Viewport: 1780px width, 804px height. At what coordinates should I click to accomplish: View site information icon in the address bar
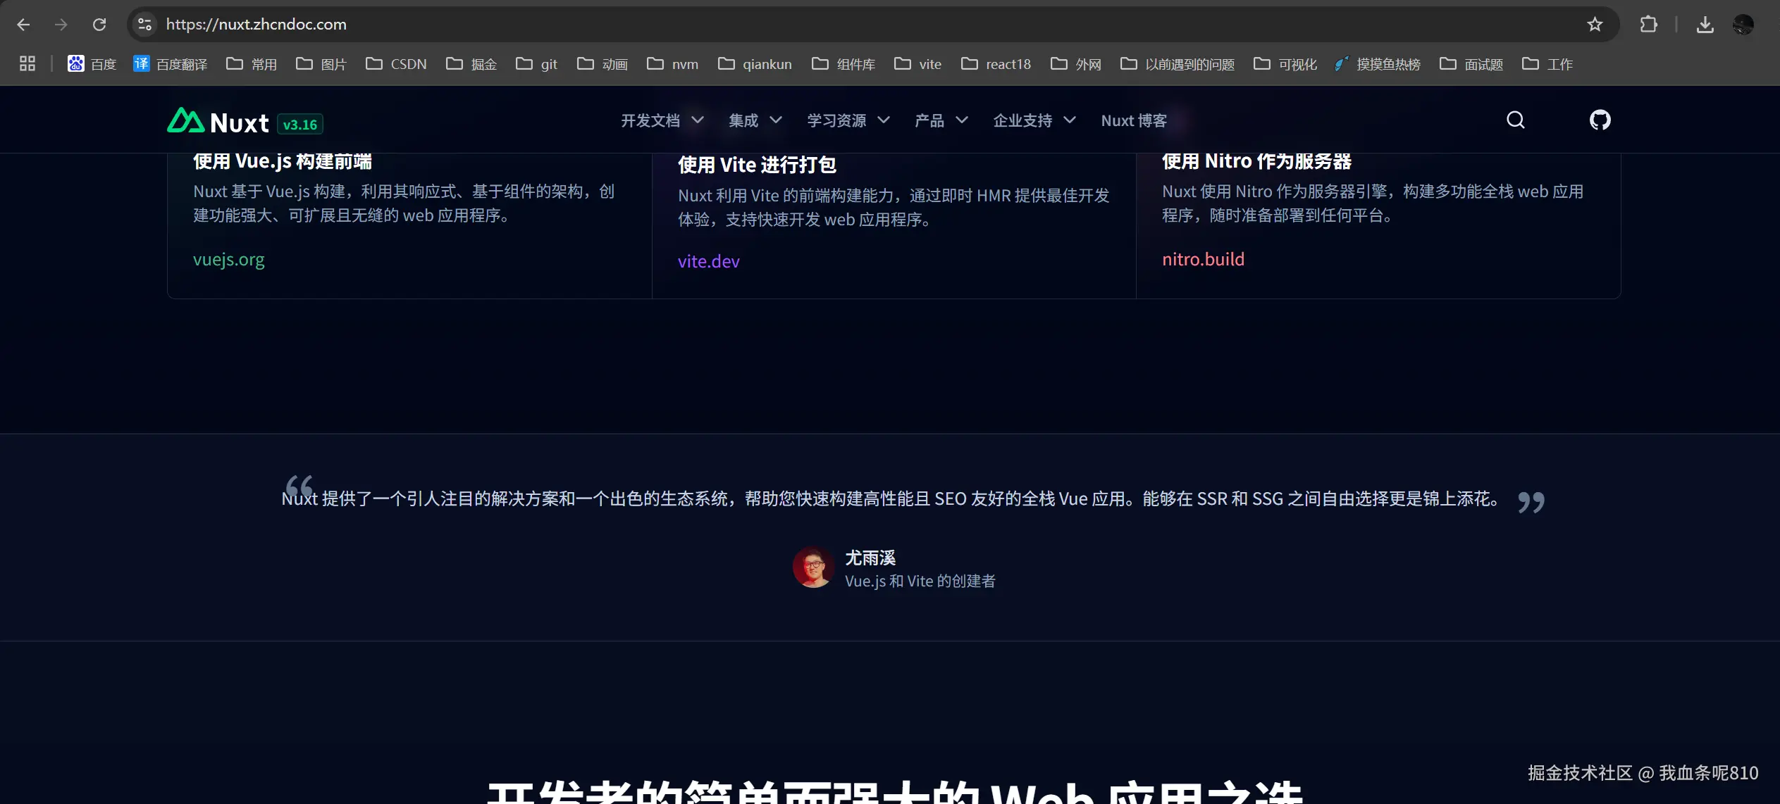click(144, 25)
